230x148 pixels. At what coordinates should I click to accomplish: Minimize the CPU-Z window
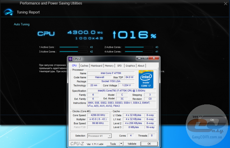(139, 58)
